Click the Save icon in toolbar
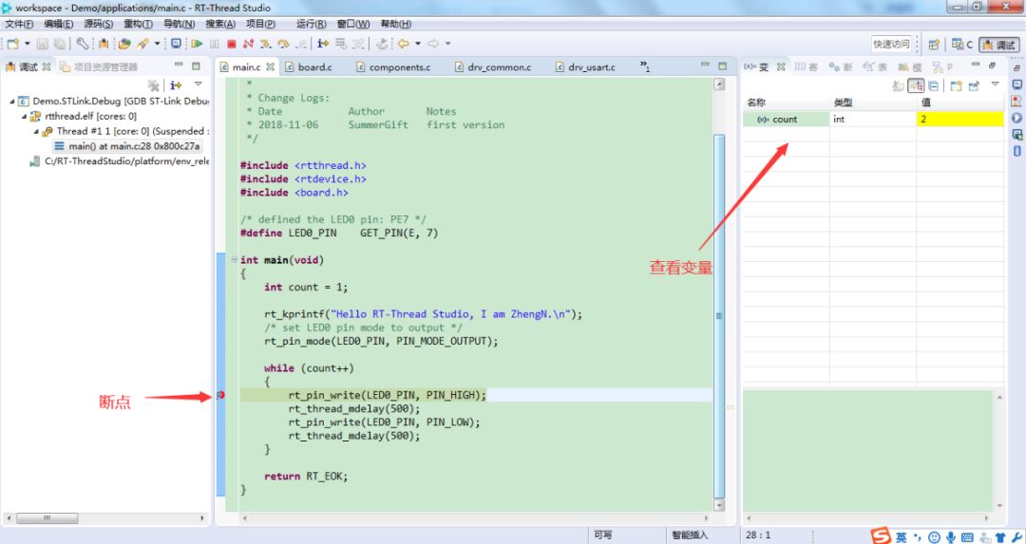Screen dimensions: 1026x544 click(x=43, y=44)
